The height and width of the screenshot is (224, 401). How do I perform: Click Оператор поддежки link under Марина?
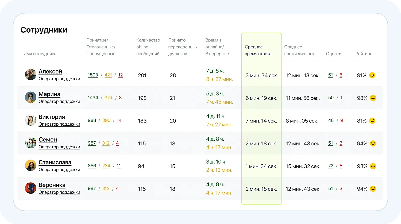(59, 102)
